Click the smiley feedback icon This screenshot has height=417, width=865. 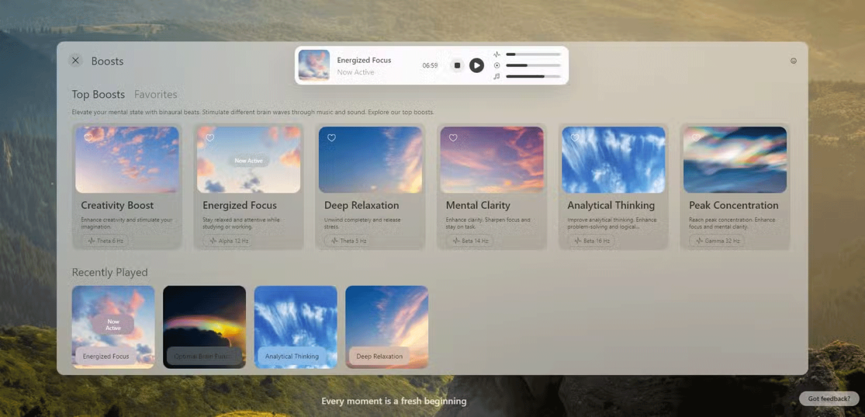tap(793, 61)
